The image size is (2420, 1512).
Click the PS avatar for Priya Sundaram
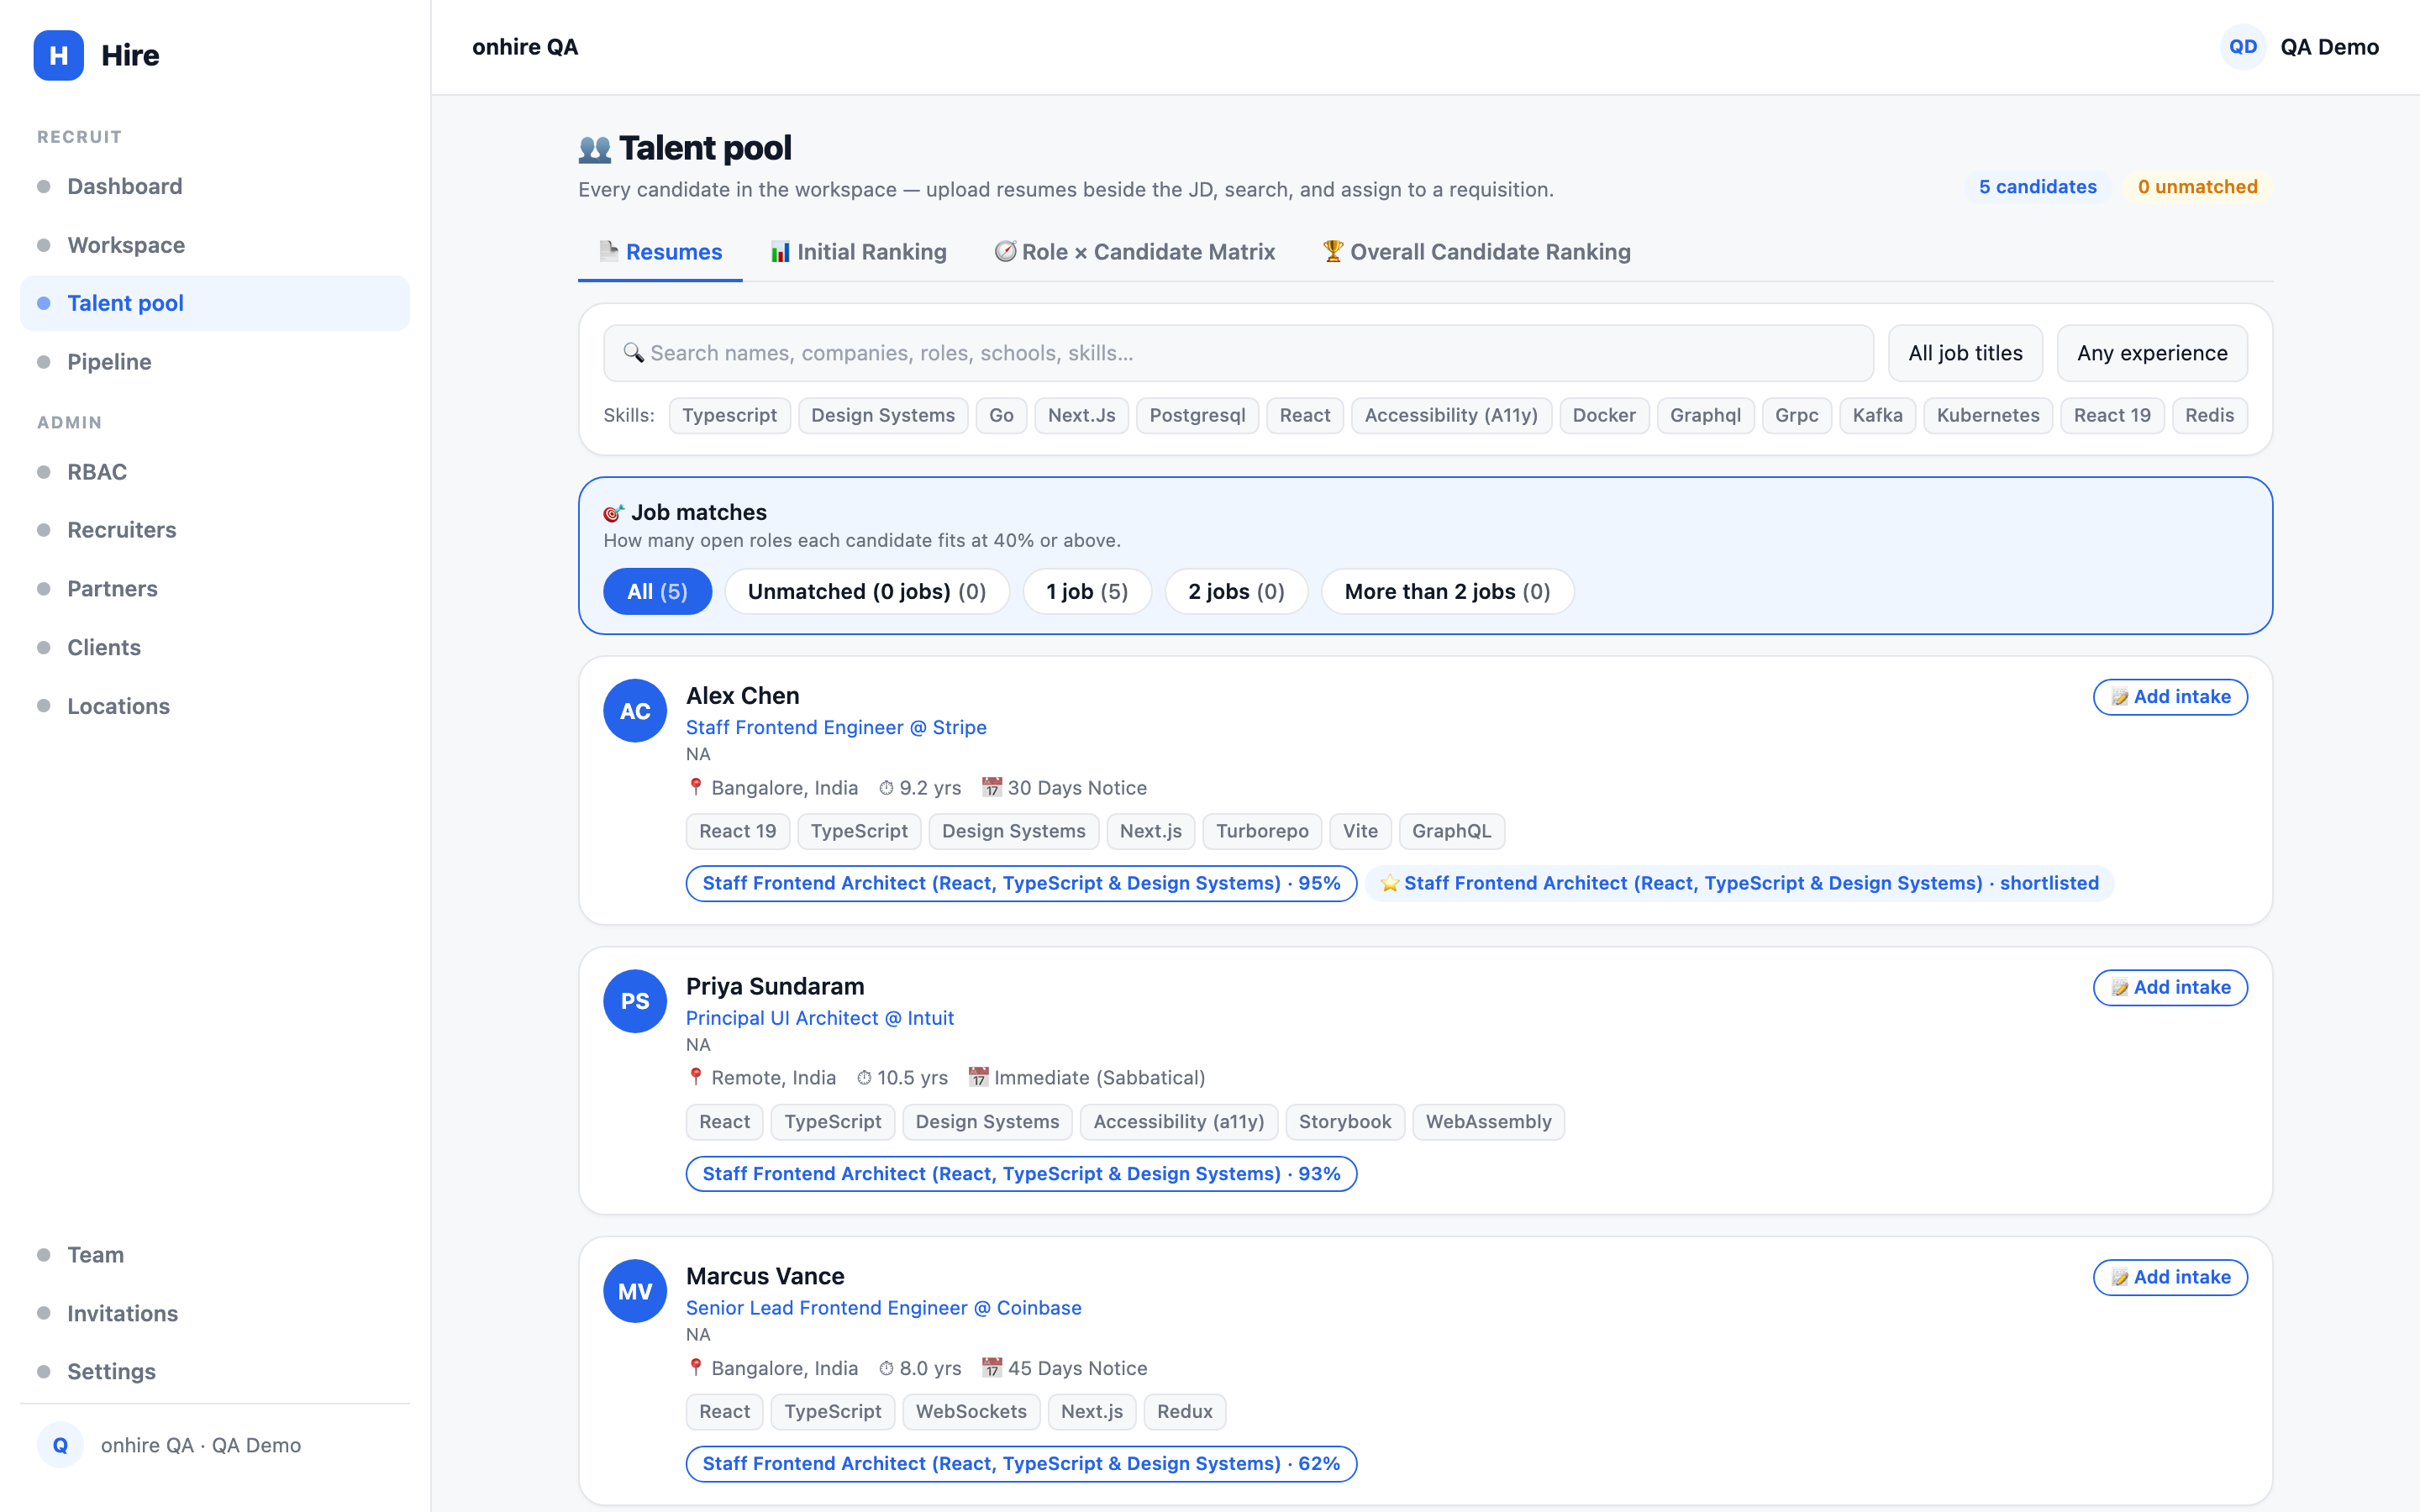(635, 1001)
